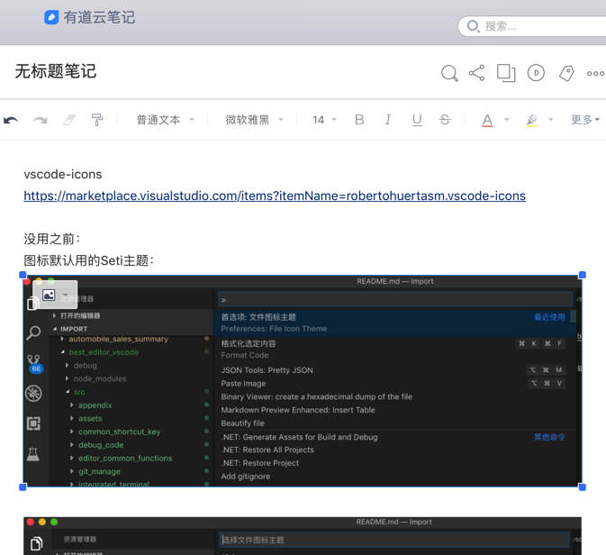Screen dimensions: 606x555
Task: Open the three-dots more options icon
Action: [x=595, y=73]
